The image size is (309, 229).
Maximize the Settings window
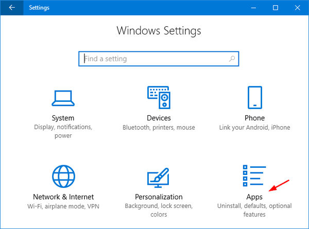[x=276, y=8]
